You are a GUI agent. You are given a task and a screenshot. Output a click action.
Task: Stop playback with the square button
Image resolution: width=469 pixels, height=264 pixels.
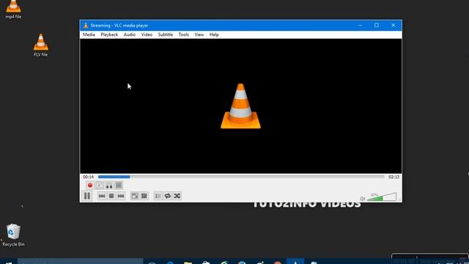[x=111, y=196]
